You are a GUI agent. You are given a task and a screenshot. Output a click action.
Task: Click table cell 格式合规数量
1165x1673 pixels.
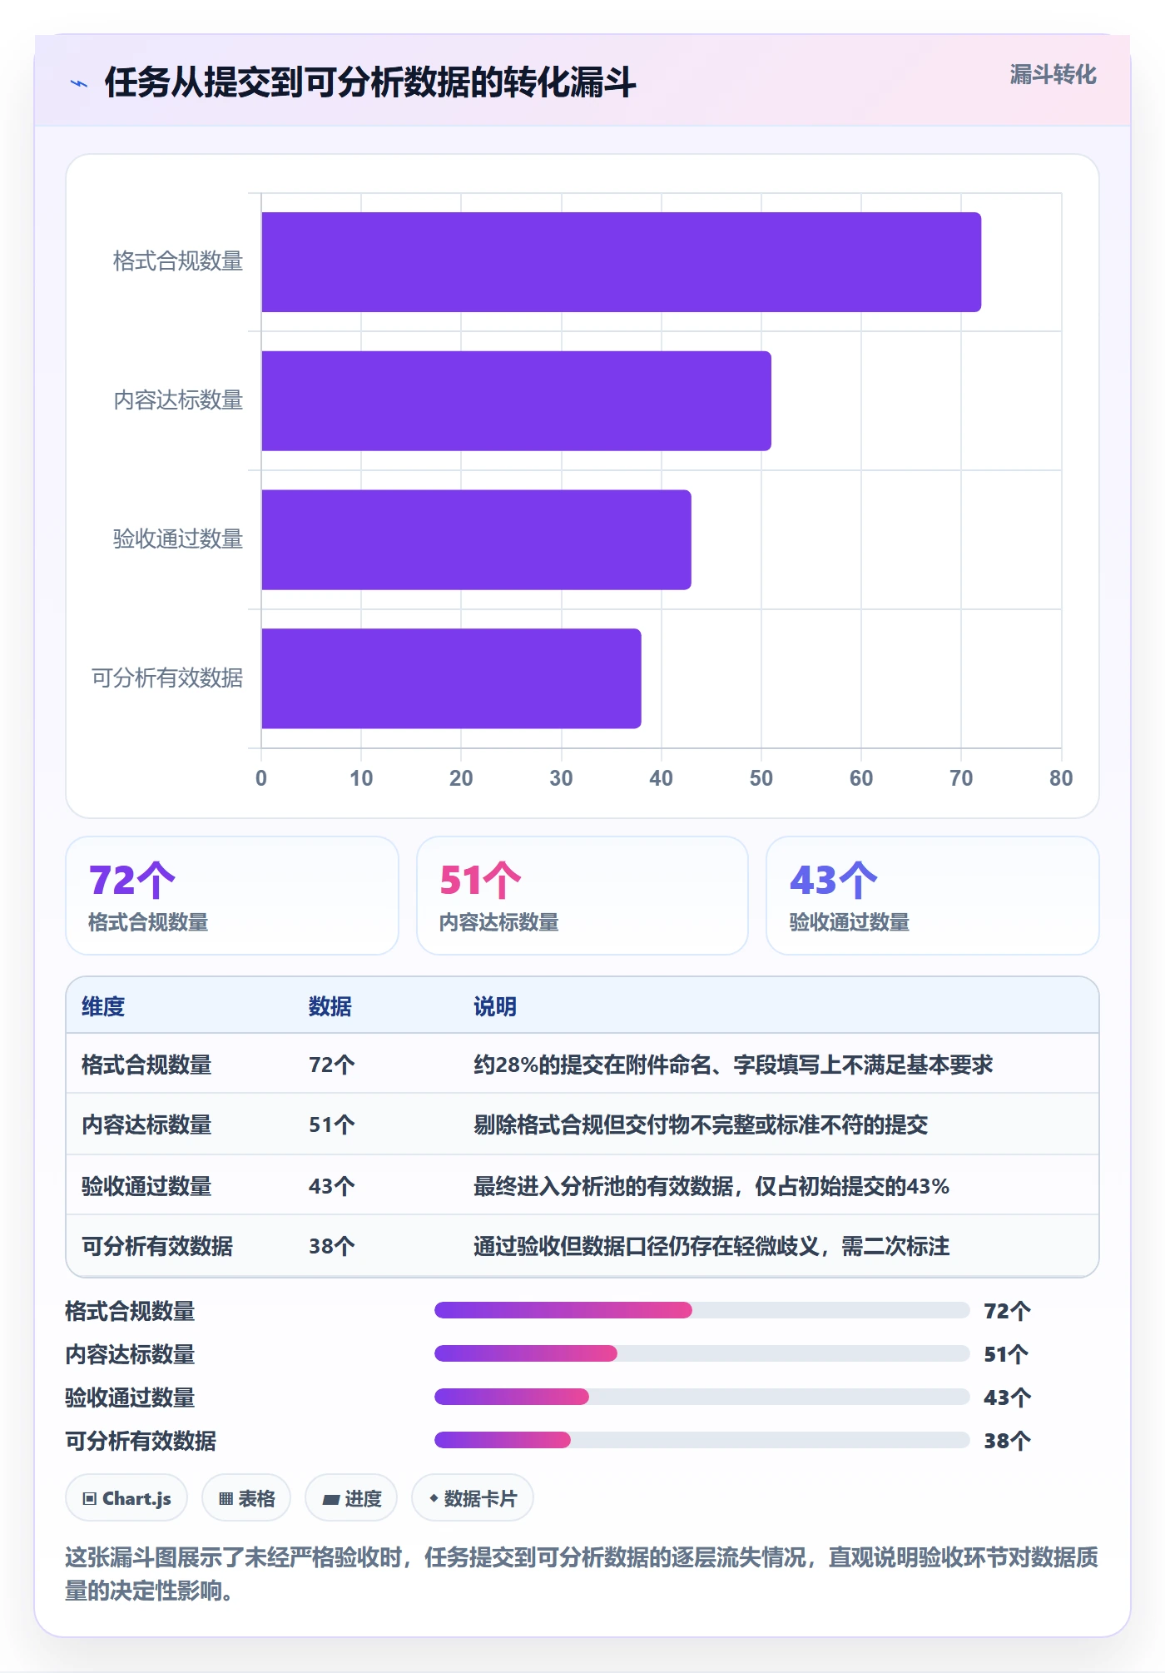click(146, 1065)
